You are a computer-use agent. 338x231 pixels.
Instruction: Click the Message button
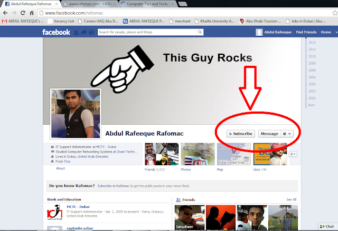pos(269,134)
